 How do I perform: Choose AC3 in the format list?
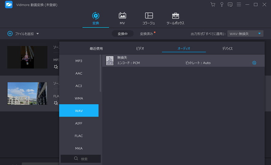point(79,86)
